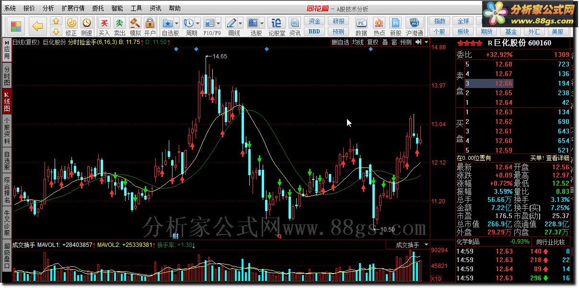The image size is (579, 288).
Task: Open the colorful home grid icon
Action: click(16, 26)
